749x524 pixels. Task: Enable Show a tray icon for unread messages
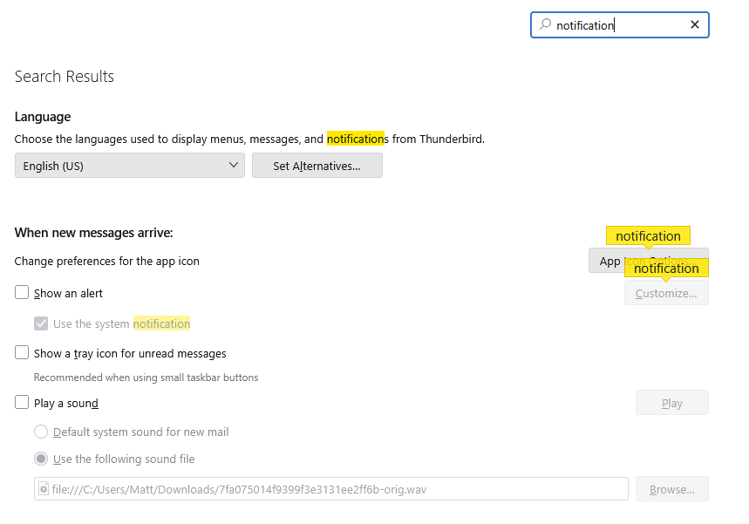pyautogui.click(x=23, y=353)
